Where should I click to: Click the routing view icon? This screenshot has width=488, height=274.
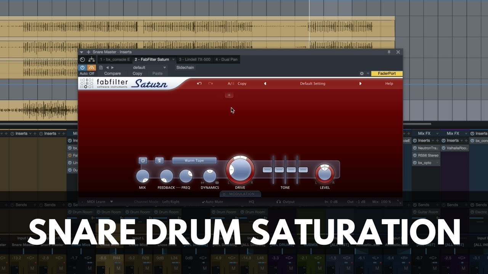(91, 59)
